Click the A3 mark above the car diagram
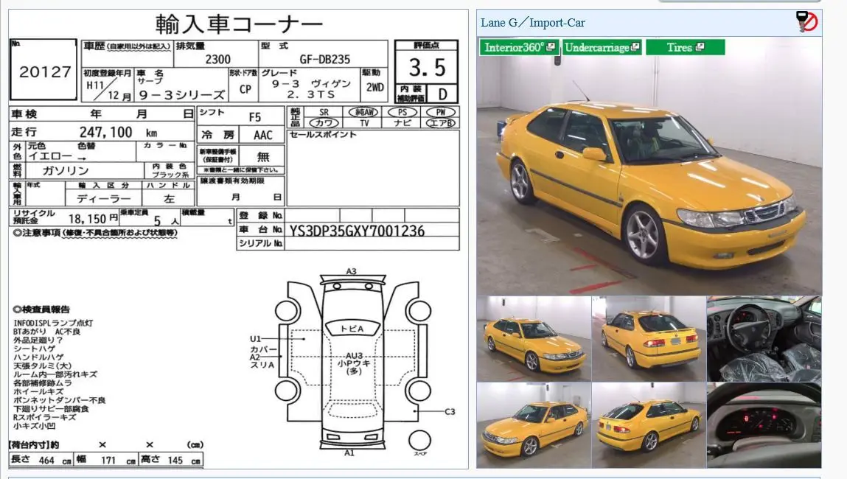 tap(351, 271)
